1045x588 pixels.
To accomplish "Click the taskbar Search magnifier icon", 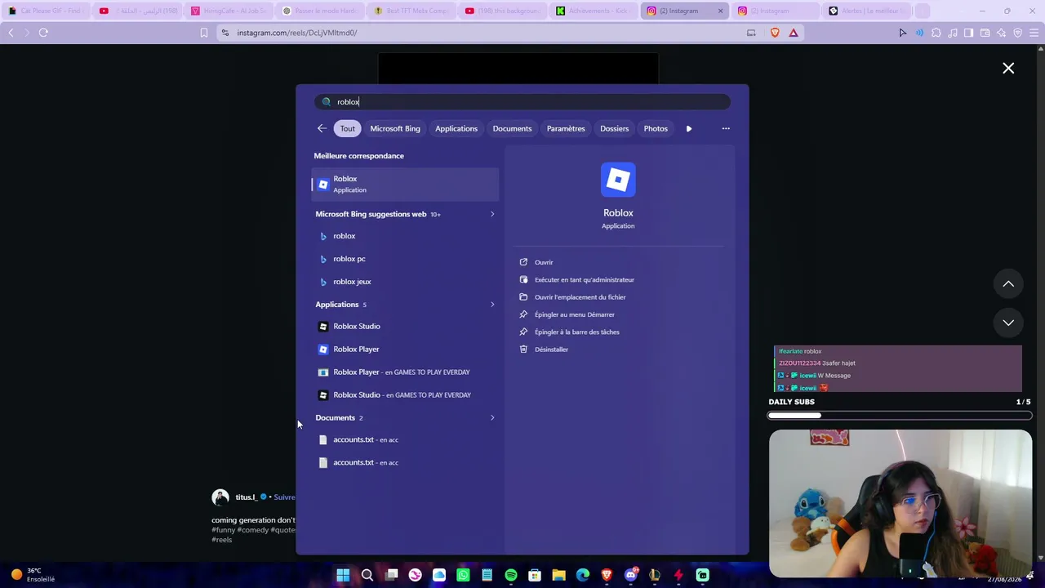I will pos(367,575).
